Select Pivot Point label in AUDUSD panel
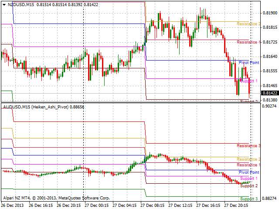Screen dimensions: 279x209 (x=249, y=172)
